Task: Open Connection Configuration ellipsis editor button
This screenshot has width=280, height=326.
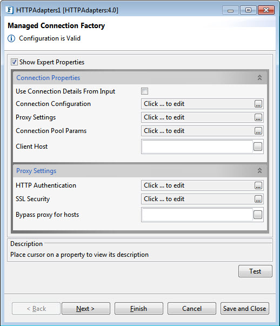Action: [258, 104]
